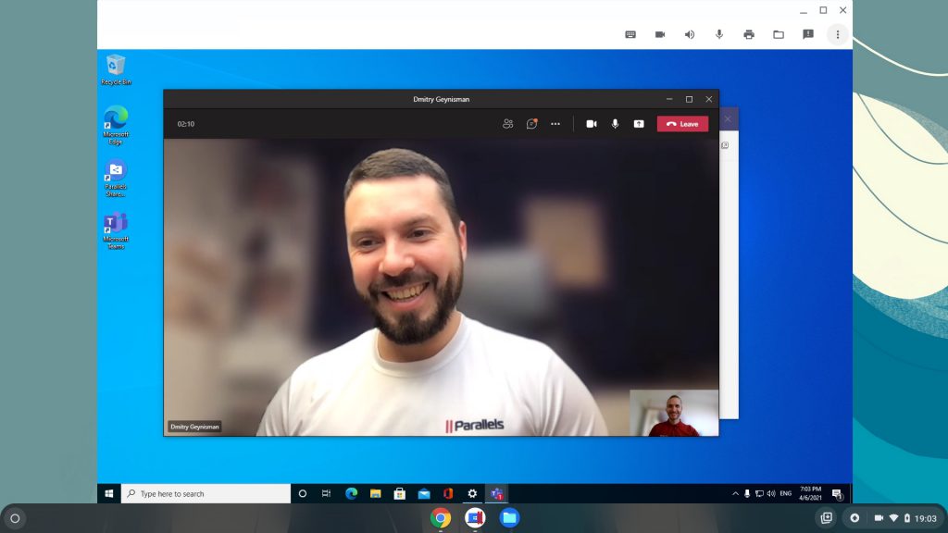Open Microsoft Store from Windows taskbar

pos(399,494)
